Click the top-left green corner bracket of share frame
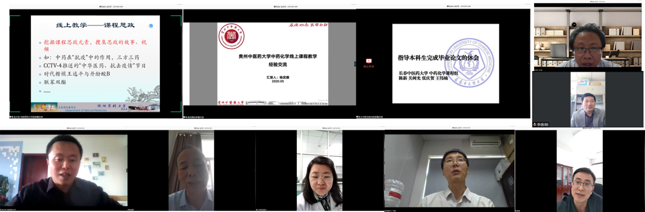 tap(12, 18)
